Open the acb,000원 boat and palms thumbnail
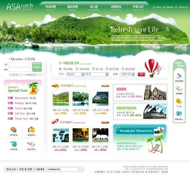The height and width of the screenshot is (179, 190). [80, 99]
